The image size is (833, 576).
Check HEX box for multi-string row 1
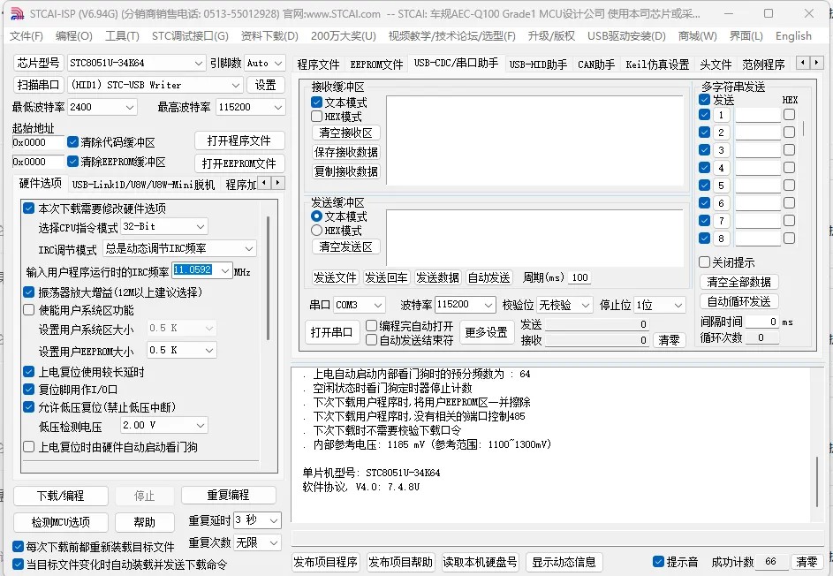coord(790,114)
